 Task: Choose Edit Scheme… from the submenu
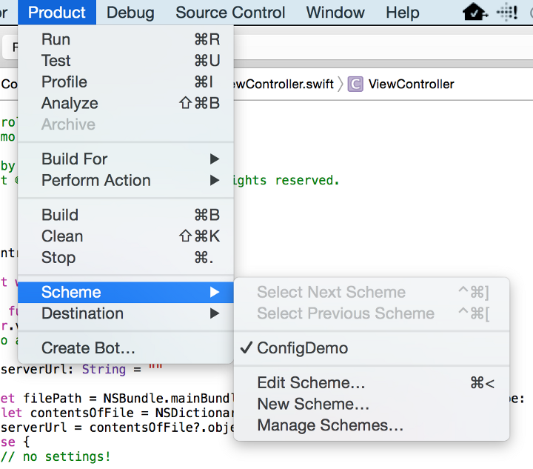click(311, 383)
